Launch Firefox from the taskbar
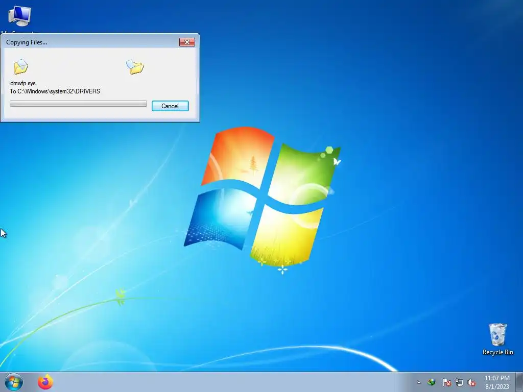This screenshot has width=523, height=392. (45, 382)
